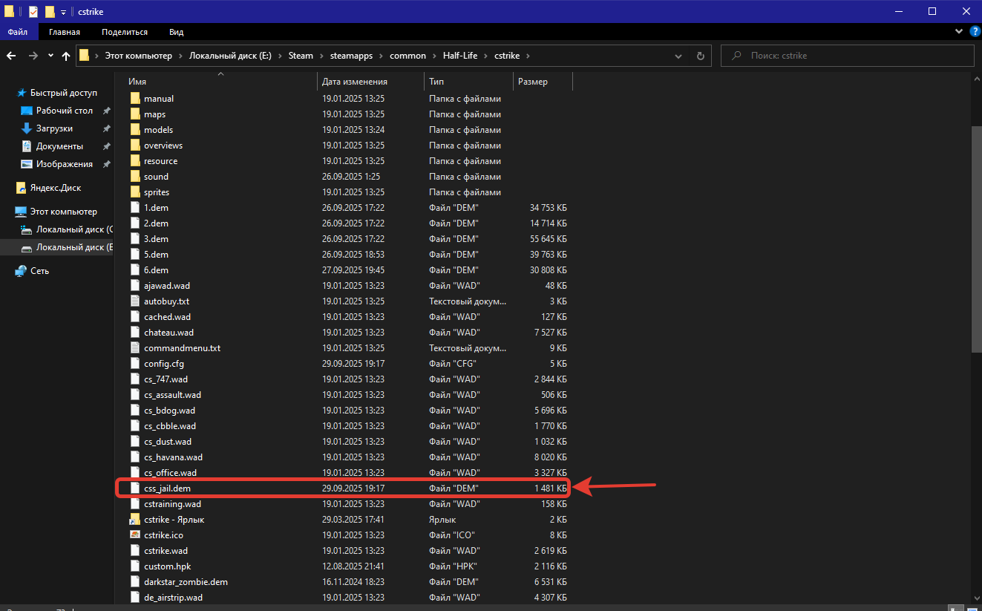
Task: Click steamapps in the address path
Action: [x=351, y=56]
